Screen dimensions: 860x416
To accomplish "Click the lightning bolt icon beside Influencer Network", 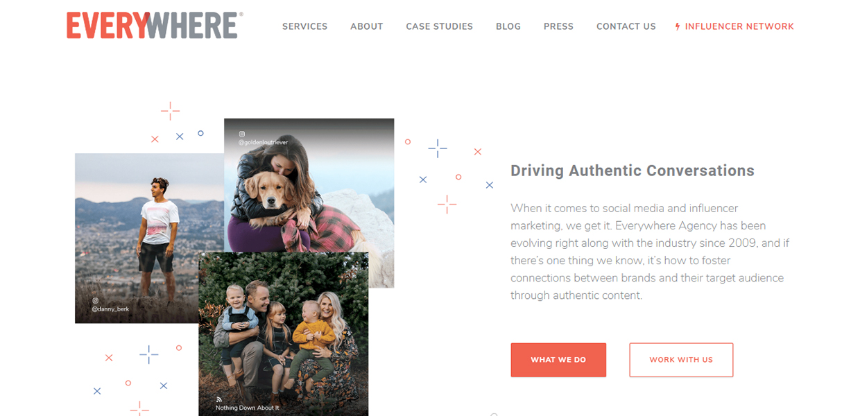I will click(678, 27).
